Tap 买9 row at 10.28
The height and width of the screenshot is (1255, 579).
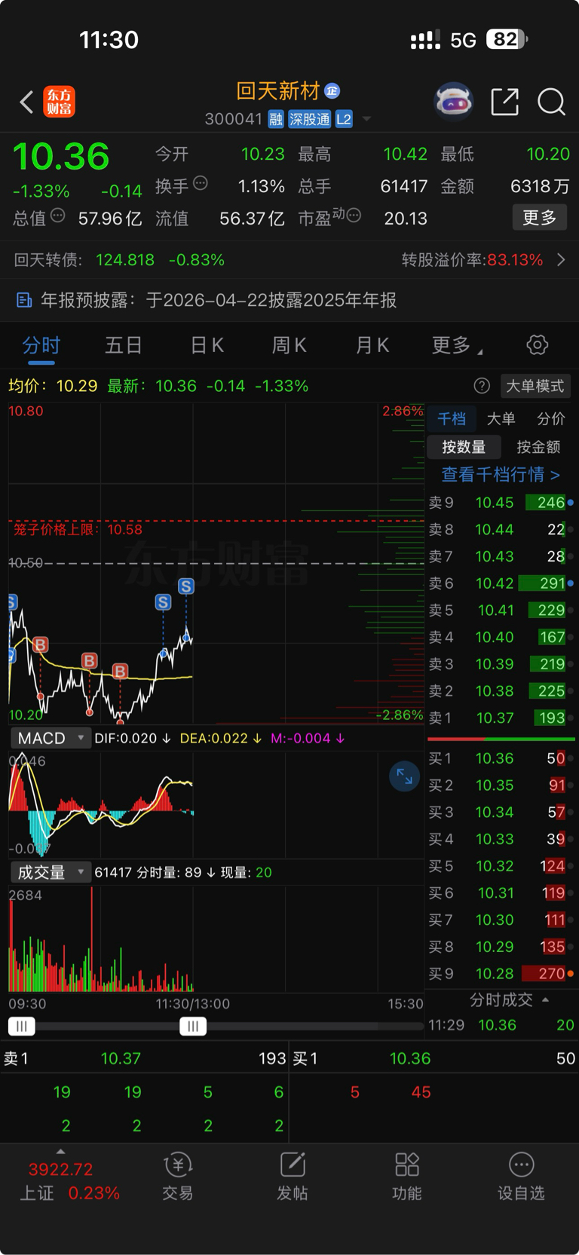(501, 974)
